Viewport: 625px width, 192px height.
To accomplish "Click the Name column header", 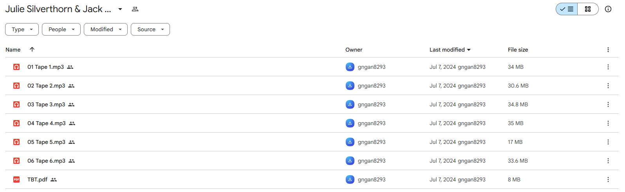I will coord(13,50).
